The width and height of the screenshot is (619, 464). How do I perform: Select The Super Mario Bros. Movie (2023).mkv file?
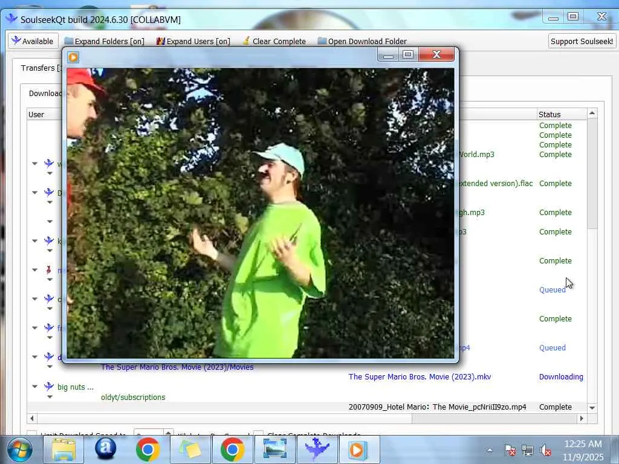[420, 377]
